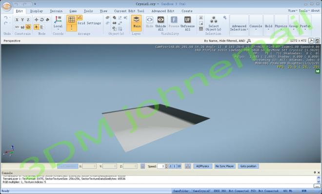322x194 pixels.
Task: Open the Terrain ribbon tab
Action: [56, 11]
